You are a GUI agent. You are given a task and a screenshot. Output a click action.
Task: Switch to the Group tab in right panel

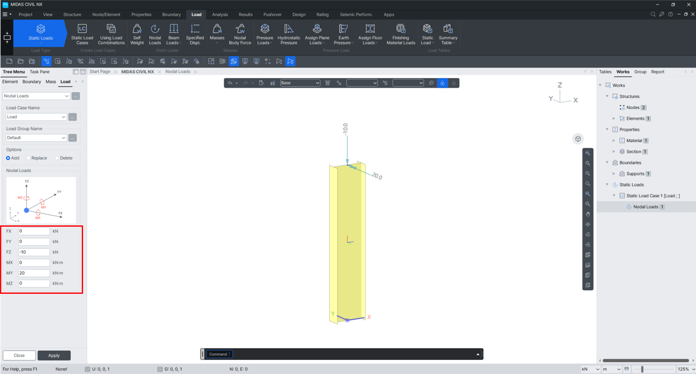640,72
